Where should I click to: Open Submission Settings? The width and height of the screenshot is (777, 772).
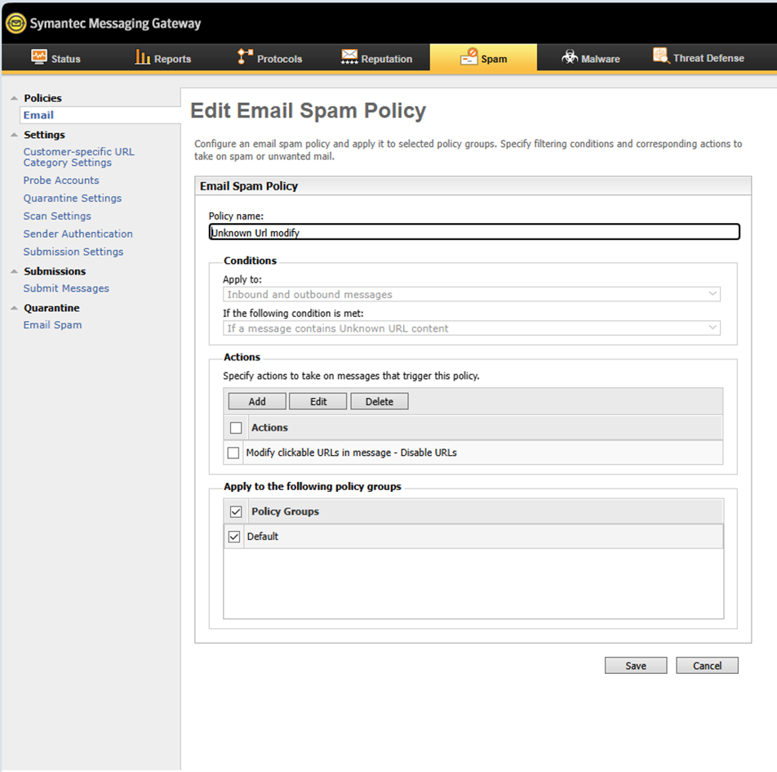point(73,252)
